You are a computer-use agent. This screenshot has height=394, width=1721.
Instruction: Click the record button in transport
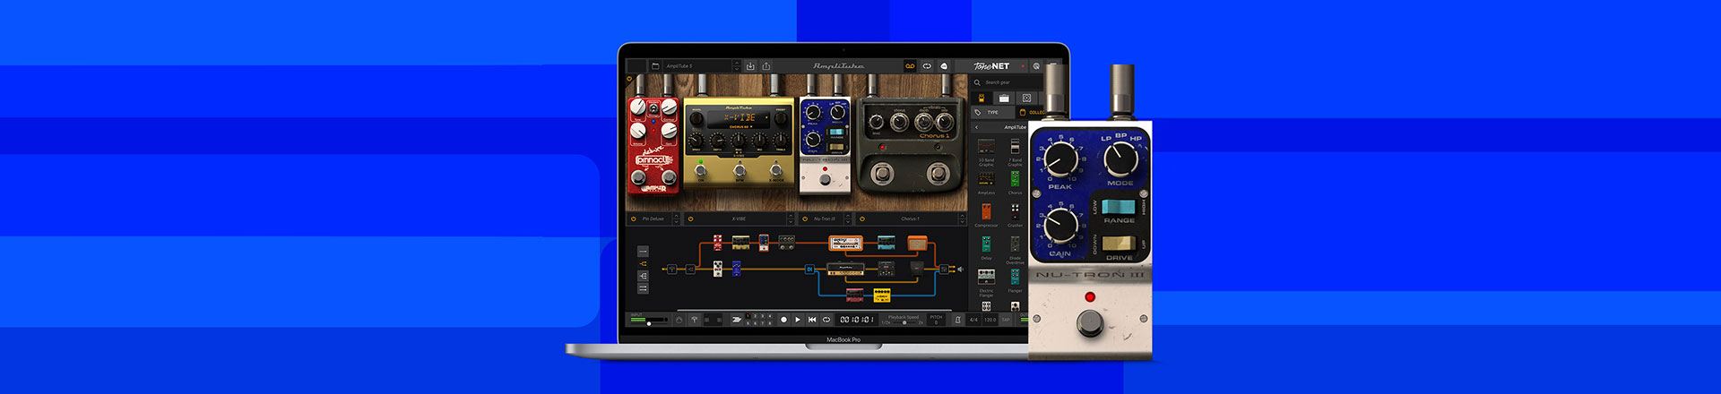tap(783, 320)
